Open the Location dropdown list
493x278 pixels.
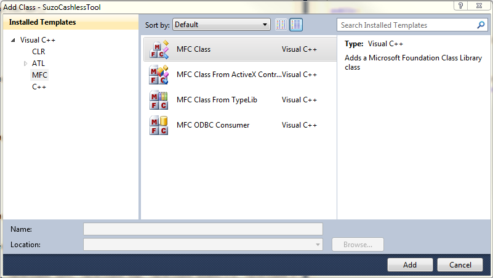(x=318, y=245)
